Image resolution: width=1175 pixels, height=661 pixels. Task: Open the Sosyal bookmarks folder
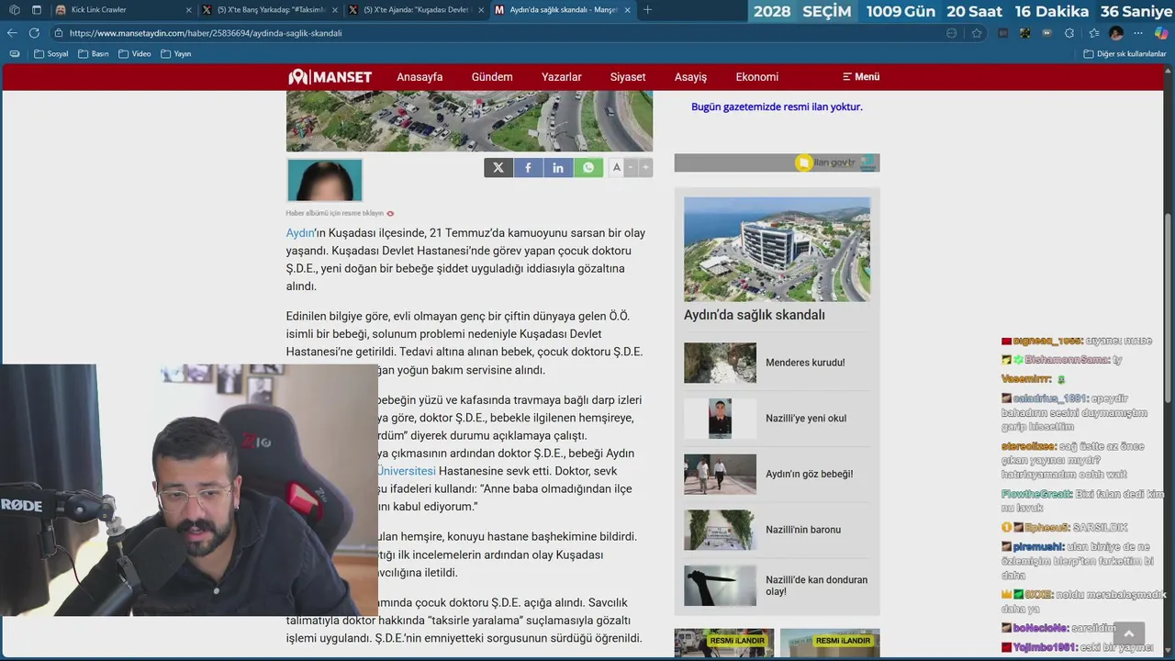50,54
